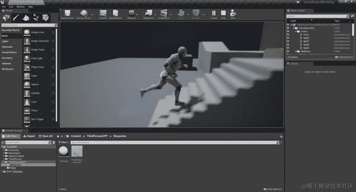Open Source Control dropdown arrow
Image resolution: width=356 pixels, height=192 pixels.
[92, 15]
